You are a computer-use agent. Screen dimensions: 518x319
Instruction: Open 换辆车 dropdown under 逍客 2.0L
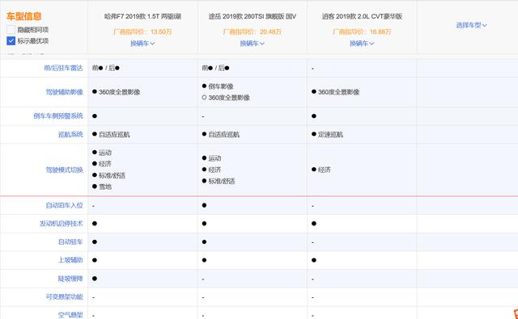(x=362, y=43)
